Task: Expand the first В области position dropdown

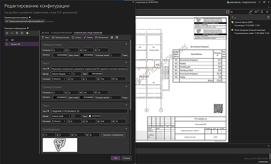Action: 58,79
